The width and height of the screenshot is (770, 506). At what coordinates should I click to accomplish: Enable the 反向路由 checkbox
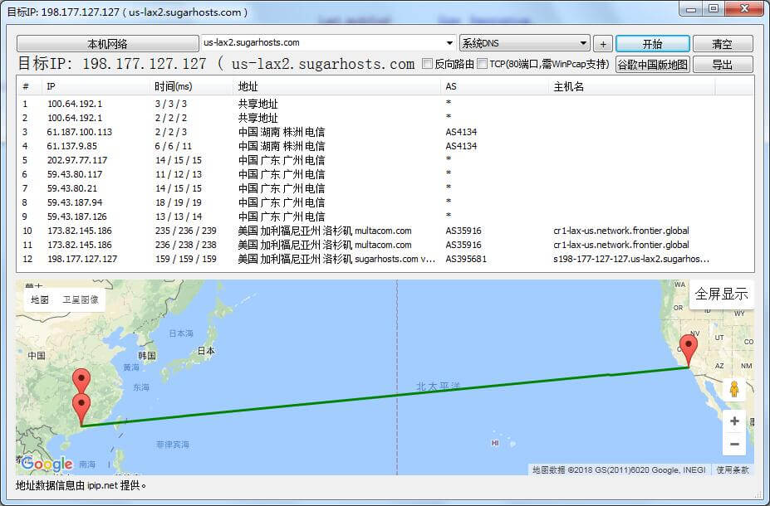428,64
